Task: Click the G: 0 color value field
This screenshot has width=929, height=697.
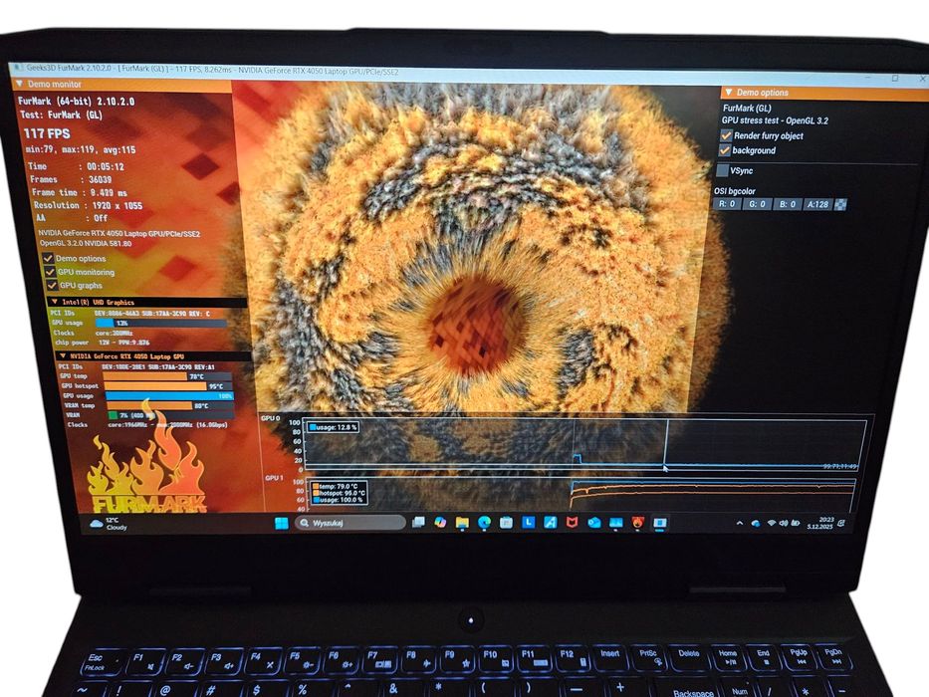Action: [758, 204]
